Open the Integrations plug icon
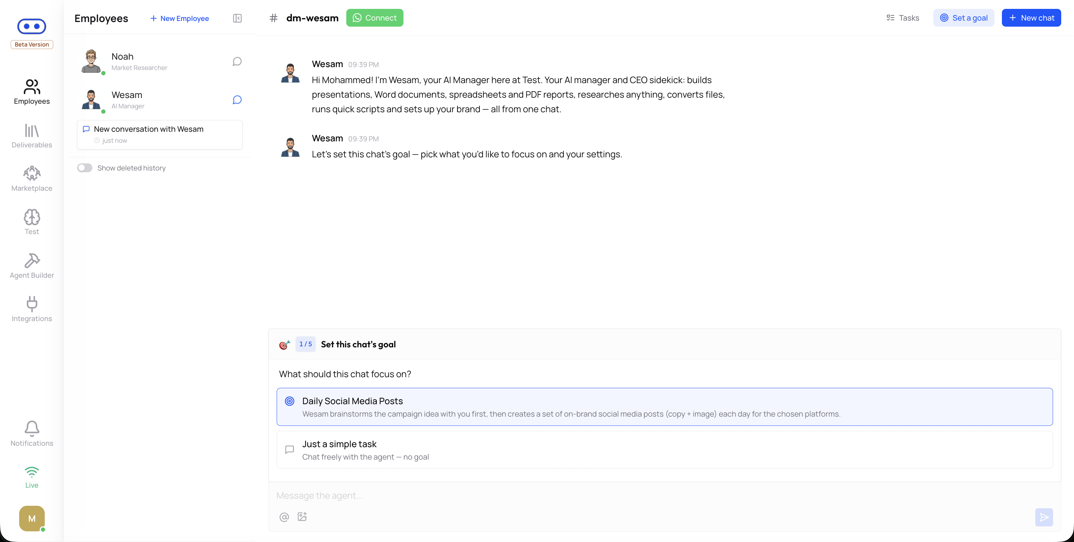 (32, 304)
